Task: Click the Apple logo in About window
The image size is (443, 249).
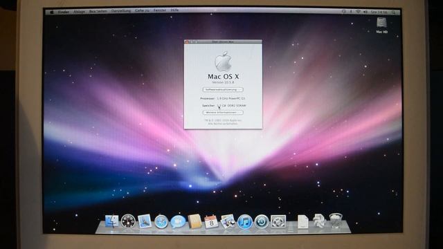Action: tap(223, 62)
